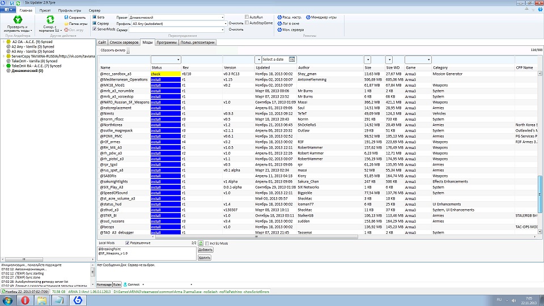The image size is (544, 306).
Task: Click the 'Сохранить' save icon
Action: [x=67, y=18]
